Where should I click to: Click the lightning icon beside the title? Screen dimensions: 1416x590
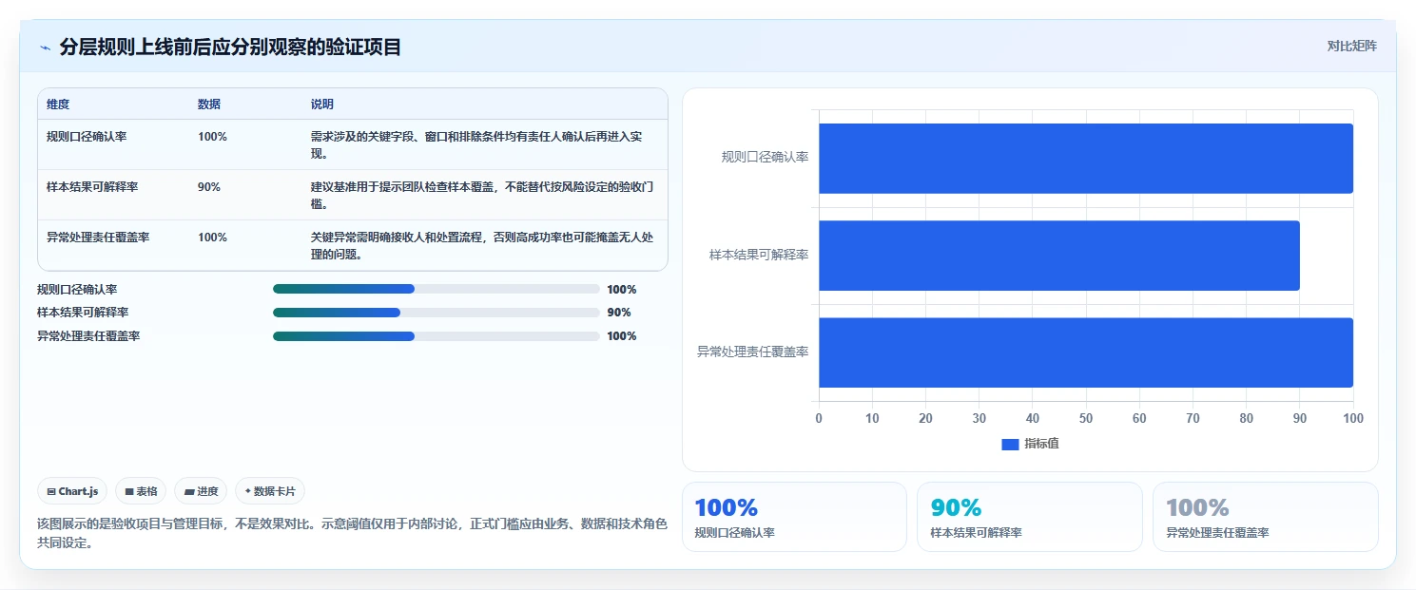point(45,48)
